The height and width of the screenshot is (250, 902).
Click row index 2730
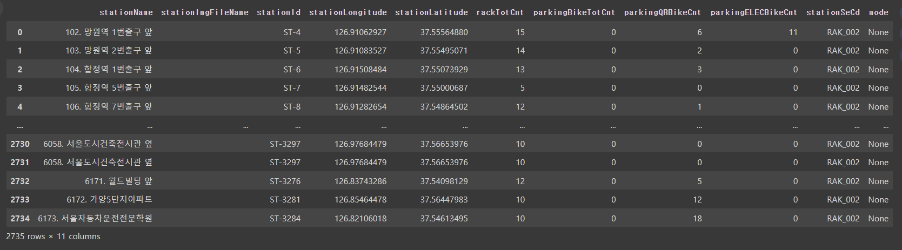pyautogui.click(x=20, y=144)
